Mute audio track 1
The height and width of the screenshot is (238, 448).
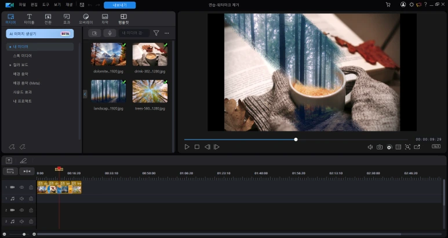pyautogui.click(x=21, y=199)
